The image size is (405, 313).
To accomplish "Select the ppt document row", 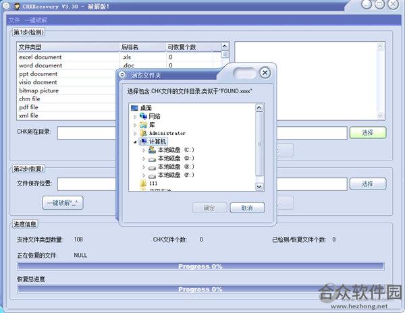I will pyautogui.click(x=67, y=74).
